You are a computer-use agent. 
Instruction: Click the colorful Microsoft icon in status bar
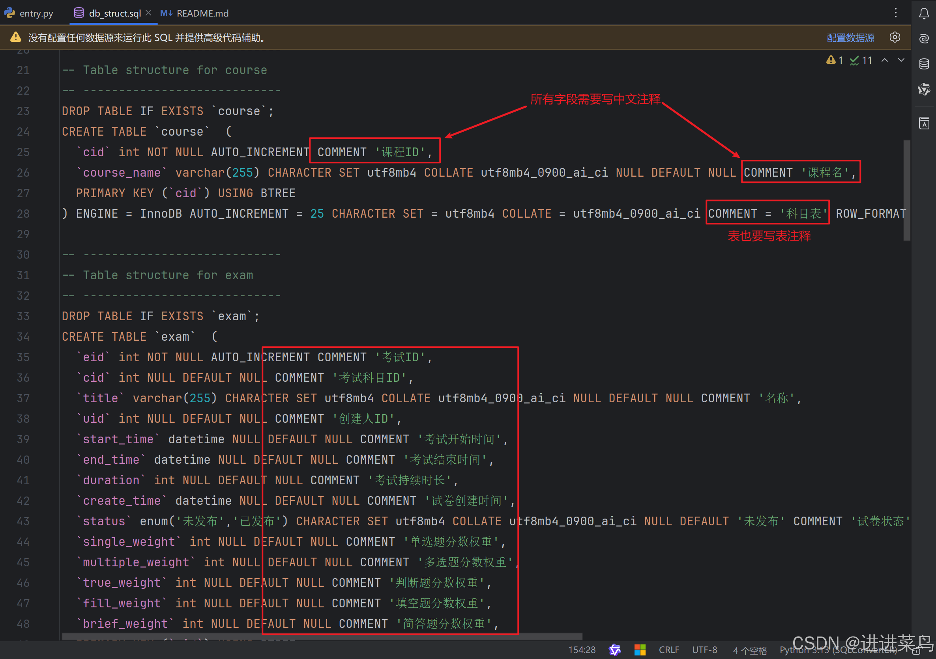pyautogui.click(x=640, y=650)
